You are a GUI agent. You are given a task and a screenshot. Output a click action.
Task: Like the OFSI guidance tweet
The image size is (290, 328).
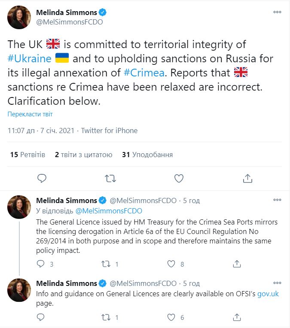coord(171,318)
